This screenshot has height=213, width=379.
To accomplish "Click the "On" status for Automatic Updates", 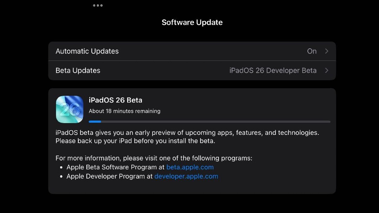I will [x=312, y=51].
